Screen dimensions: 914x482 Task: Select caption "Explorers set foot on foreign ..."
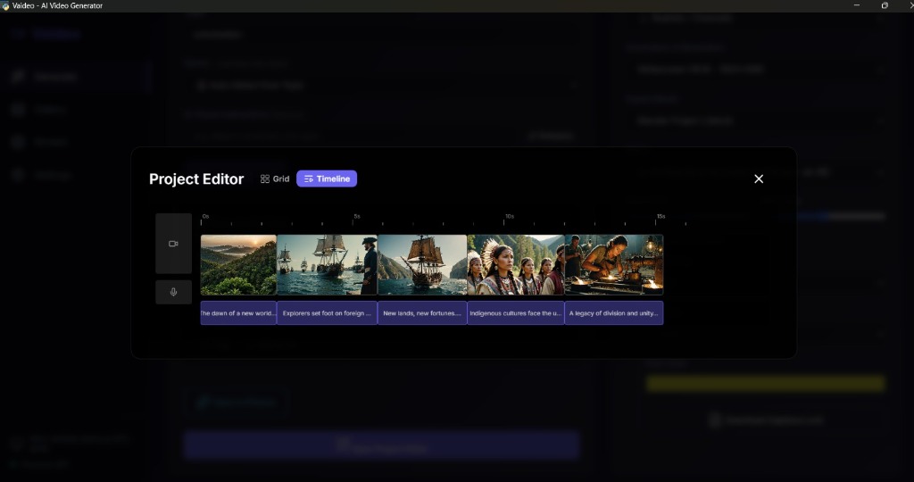coord(327,313)
